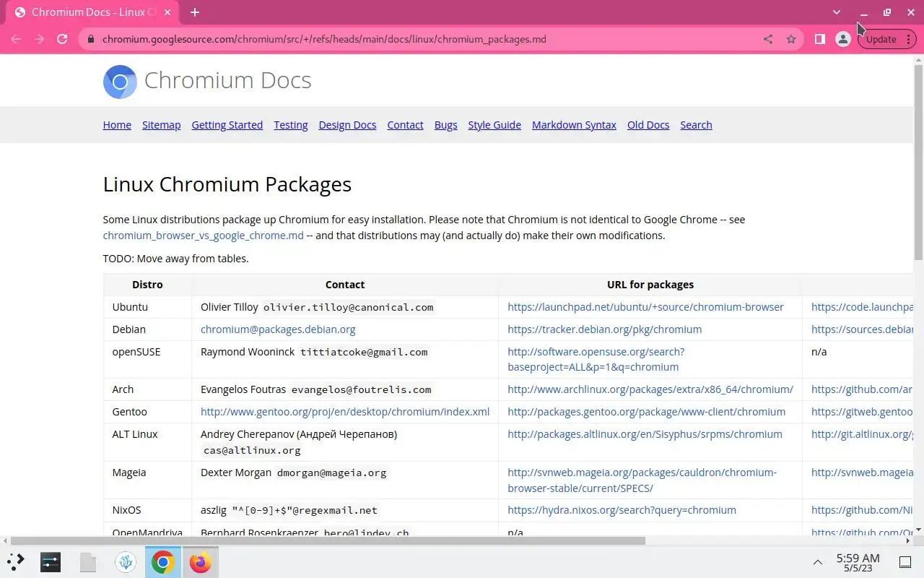Open chromium_browser_vs_google_chrome.md link
This screenshot has width=924, height=578.
point(203,236)
